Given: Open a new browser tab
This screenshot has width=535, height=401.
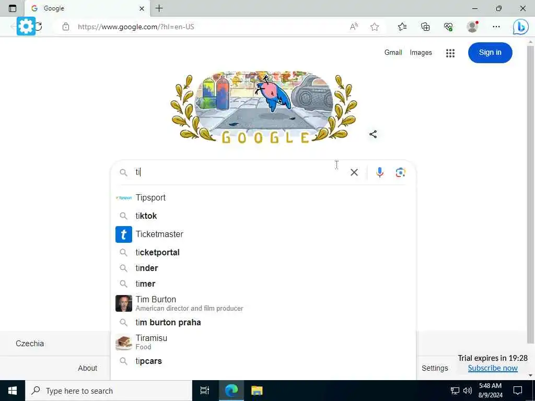Looking at the screenshot, I should click(x=159, y=8).
